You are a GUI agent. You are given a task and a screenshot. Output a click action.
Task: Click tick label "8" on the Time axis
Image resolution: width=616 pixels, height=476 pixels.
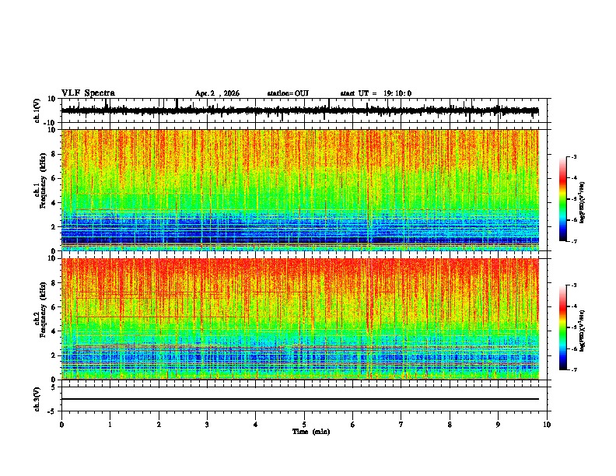(x=450, y=425)
